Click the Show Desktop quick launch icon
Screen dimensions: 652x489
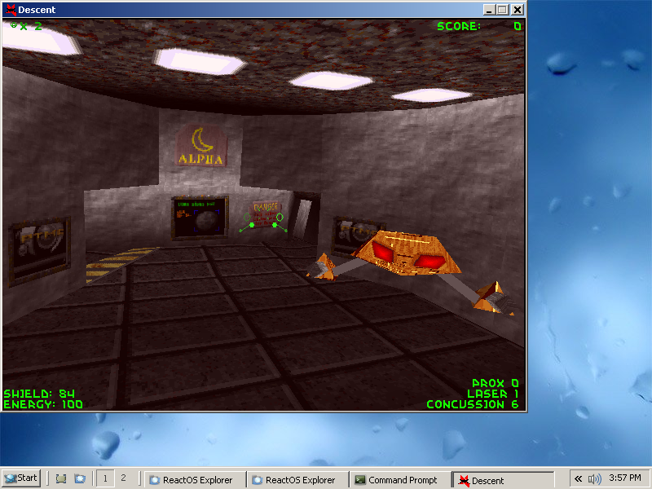[x=60, y=479]
